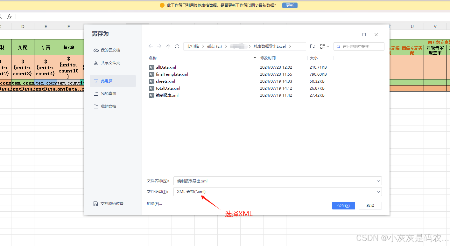Expand the chevron after 总表数据导出Excel

click(x=290, y=46)
